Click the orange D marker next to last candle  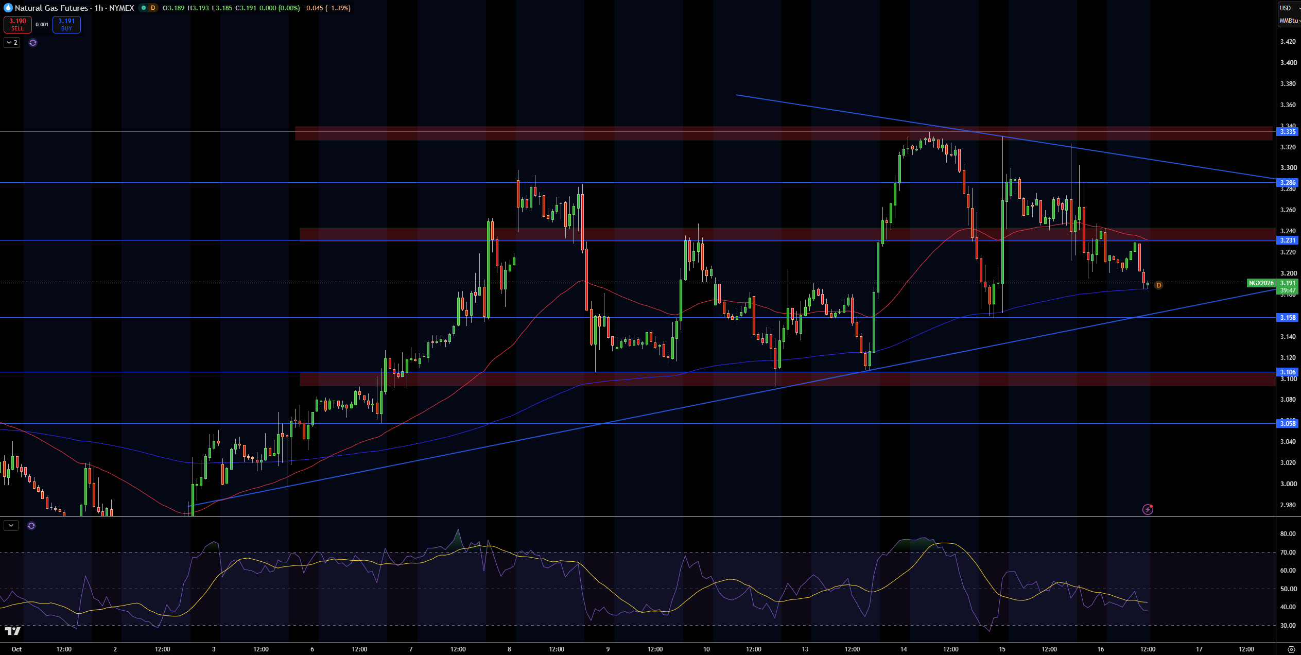[1158, 285]
